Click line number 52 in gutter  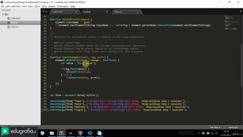[x=45, y=95]
